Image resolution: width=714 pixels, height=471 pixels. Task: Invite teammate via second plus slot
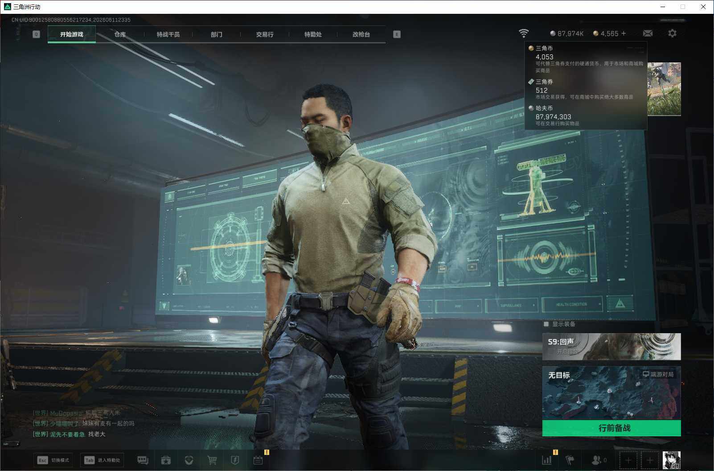(x=650, y=460)
